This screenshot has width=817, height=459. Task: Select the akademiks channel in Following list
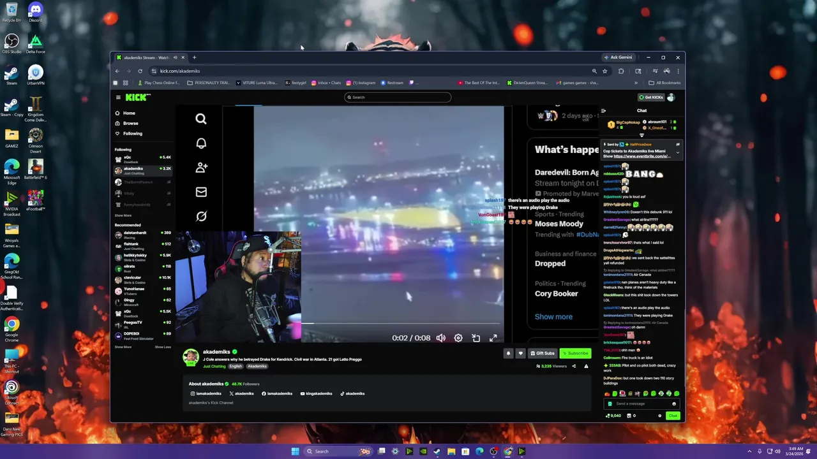(143, 170)
